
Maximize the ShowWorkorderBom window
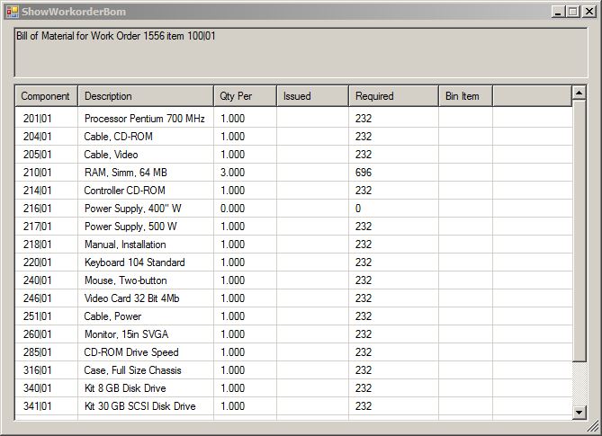[x=572, y=12]
